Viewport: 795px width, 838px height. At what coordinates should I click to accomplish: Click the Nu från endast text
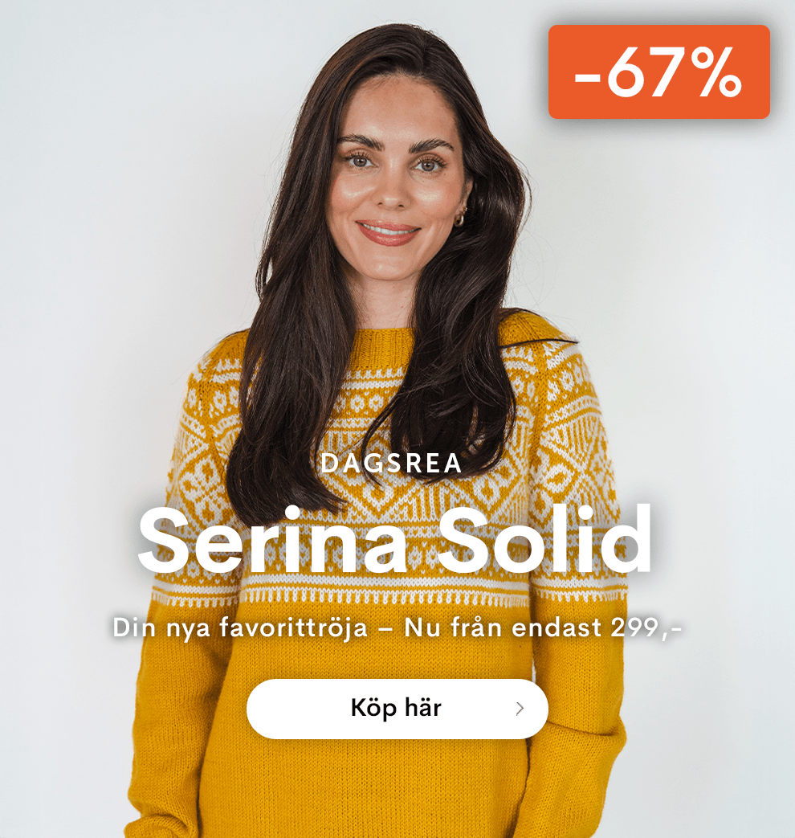point(503,627)
